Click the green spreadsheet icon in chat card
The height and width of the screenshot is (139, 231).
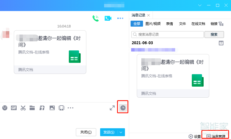point(75,57)
